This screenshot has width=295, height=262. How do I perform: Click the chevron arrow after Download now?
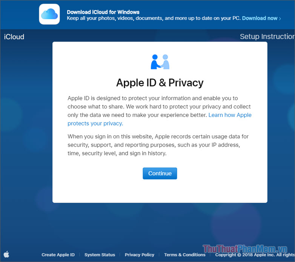point(280,18)
